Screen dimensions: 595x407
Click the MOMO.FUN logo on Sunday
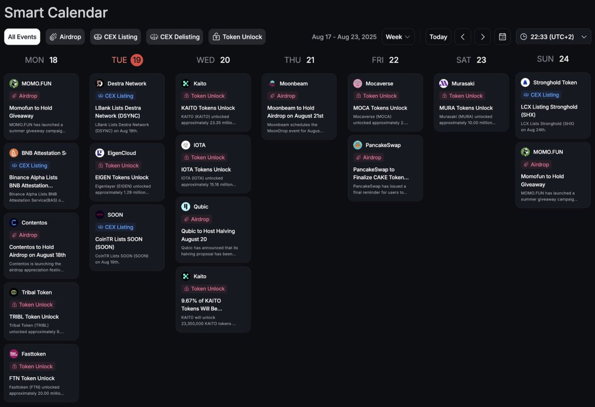pos(525,152)
